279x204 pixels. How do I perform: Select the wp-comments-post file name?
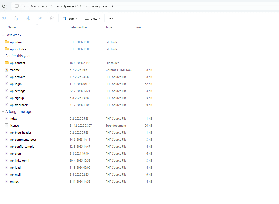[23, 140]
